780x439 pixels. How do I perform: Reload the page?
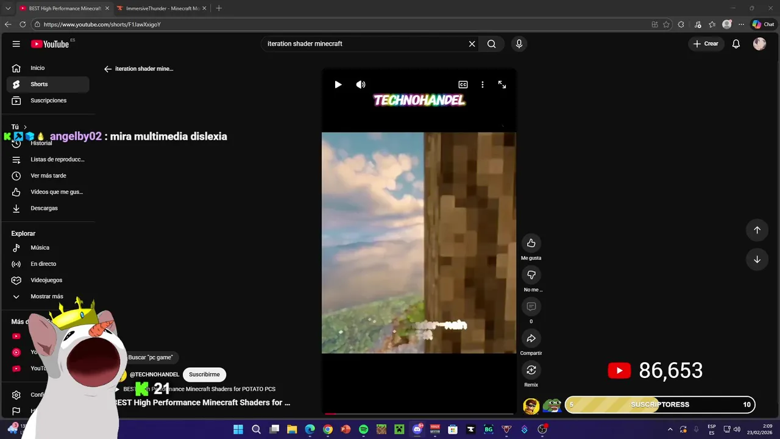(x=23, y=24)
